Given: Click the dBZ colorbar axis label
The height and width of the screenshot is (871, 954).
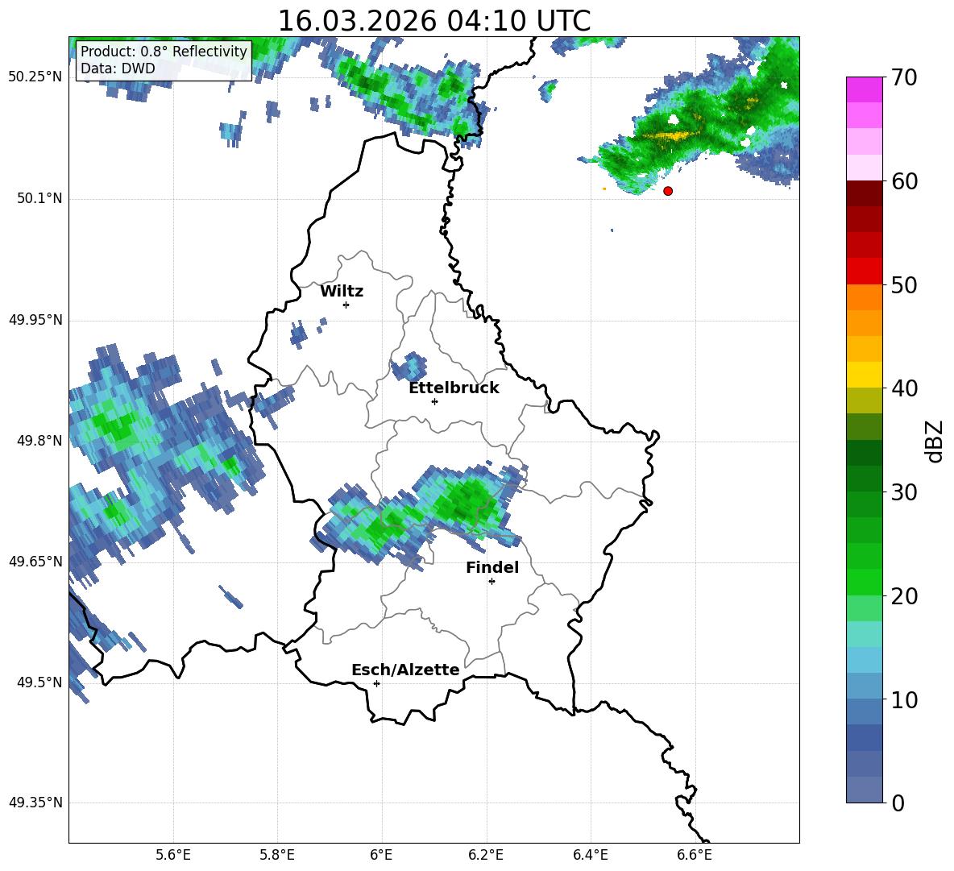Looking at the screenshot, I should (x=935, y=442).
